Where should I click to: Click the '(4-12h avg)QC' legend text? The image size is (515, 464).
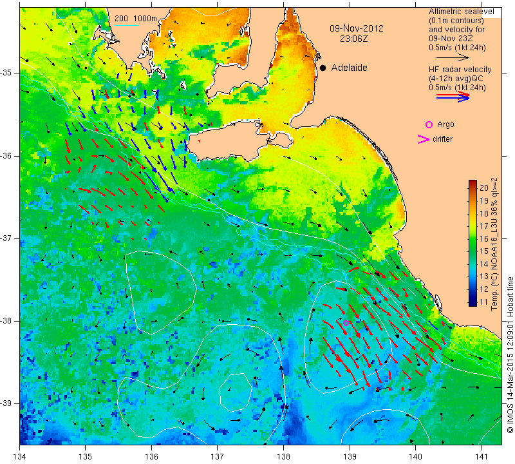[x=456, y=79]
